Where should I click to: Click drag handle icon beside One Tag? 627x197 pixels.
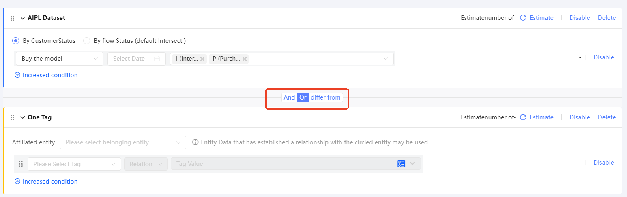(x=13, y=117)
